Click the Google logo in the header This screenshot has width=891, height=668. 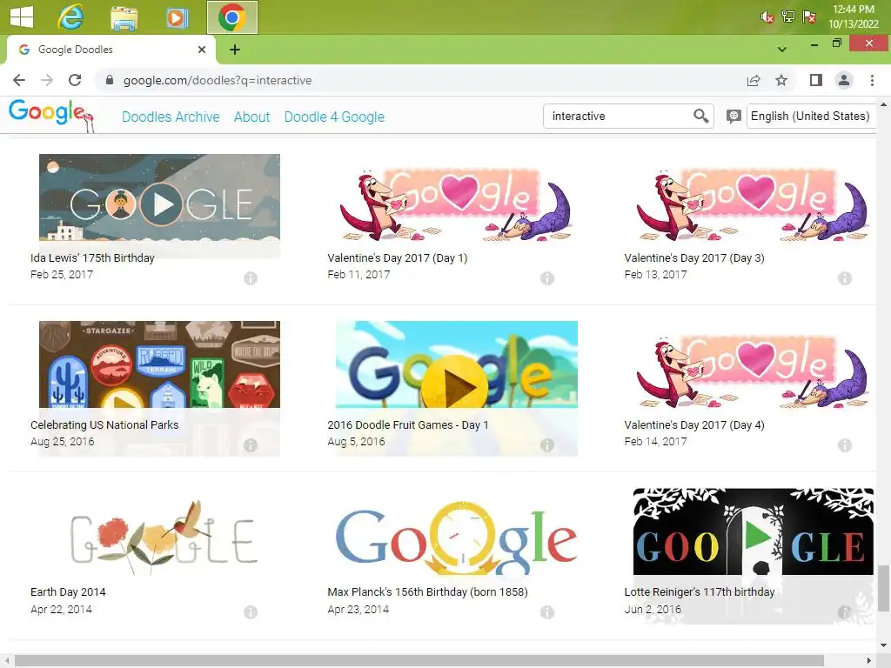51,115
